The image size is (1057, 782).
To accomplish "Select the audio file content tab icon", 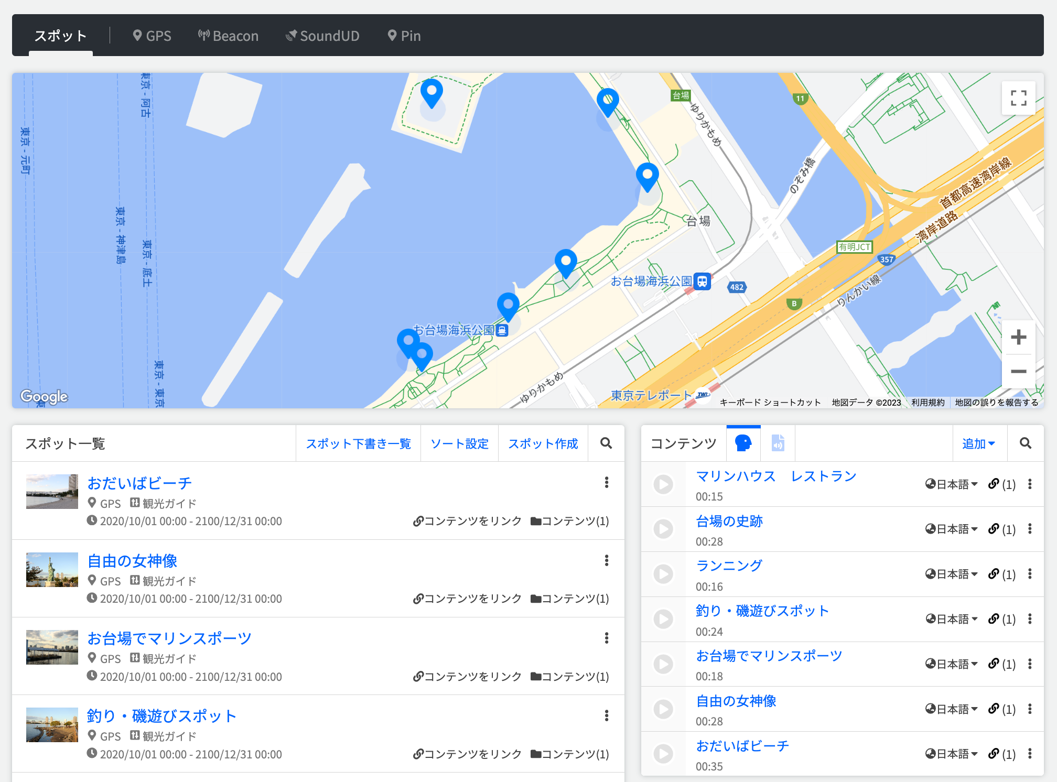I will click(x=778, y=443).
